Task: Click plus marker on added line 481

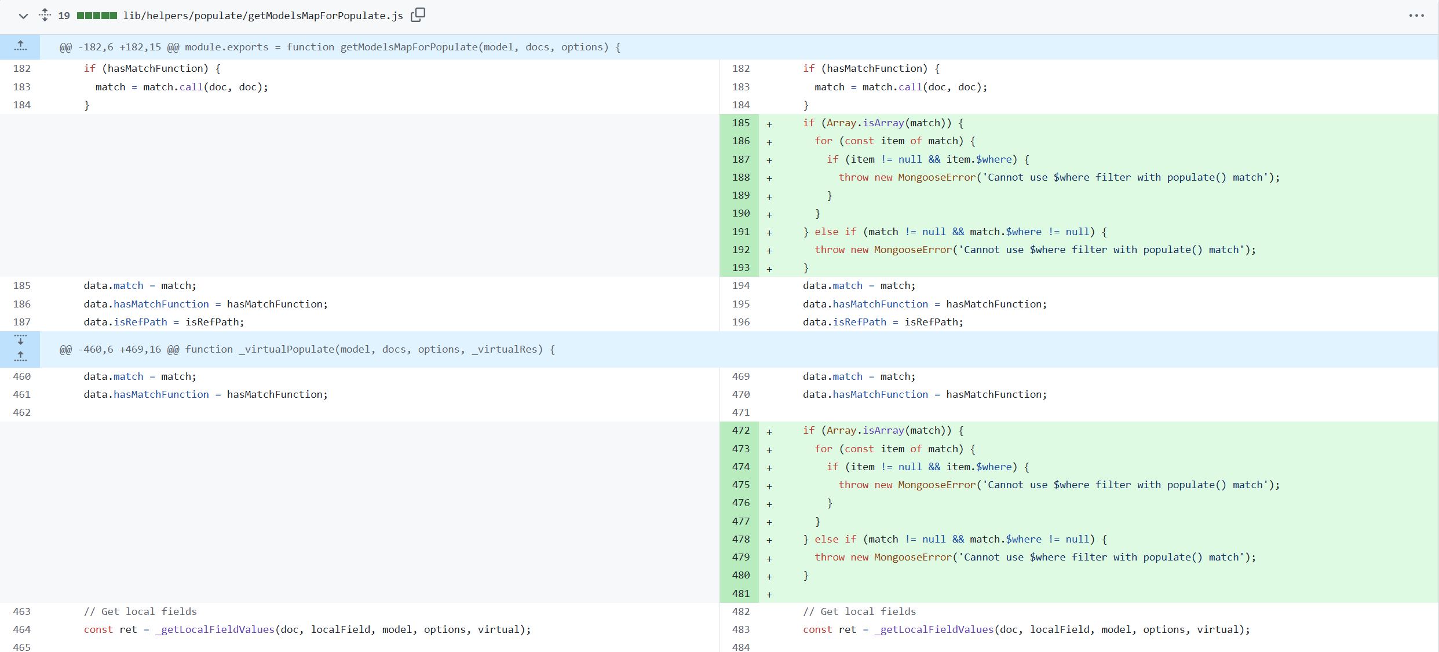Action: [769, 595]
